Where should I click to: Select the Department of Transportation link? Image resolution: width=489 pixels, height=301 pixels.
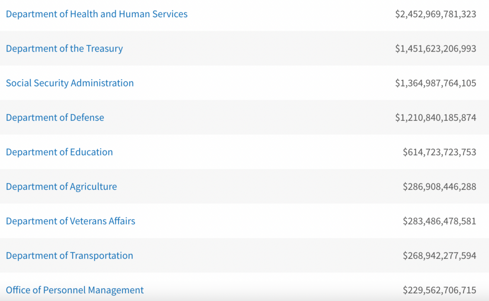(69, 256)
